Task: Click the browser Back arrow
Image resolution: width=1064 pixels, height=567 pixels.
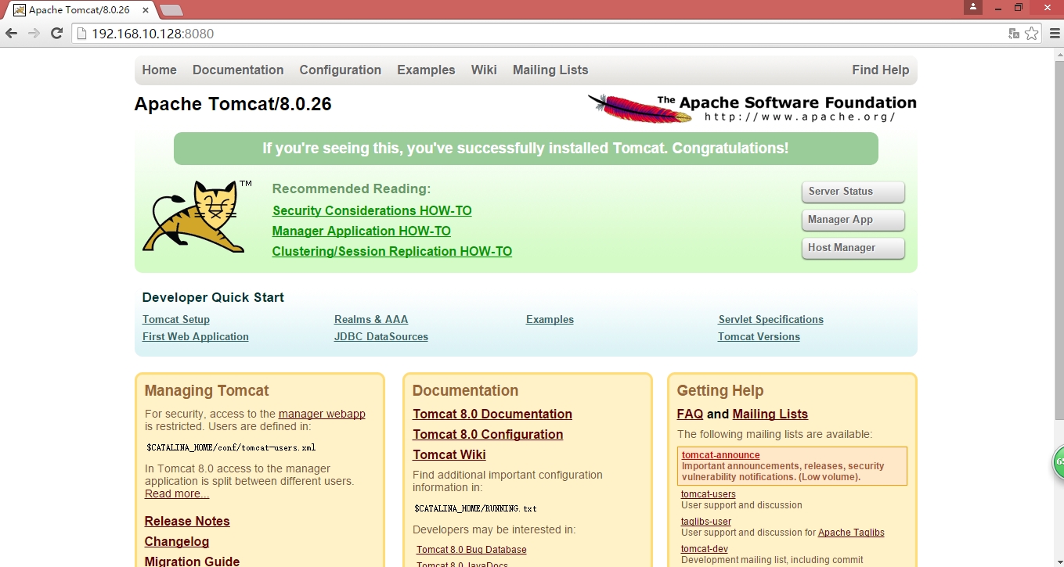Action: 11,34
